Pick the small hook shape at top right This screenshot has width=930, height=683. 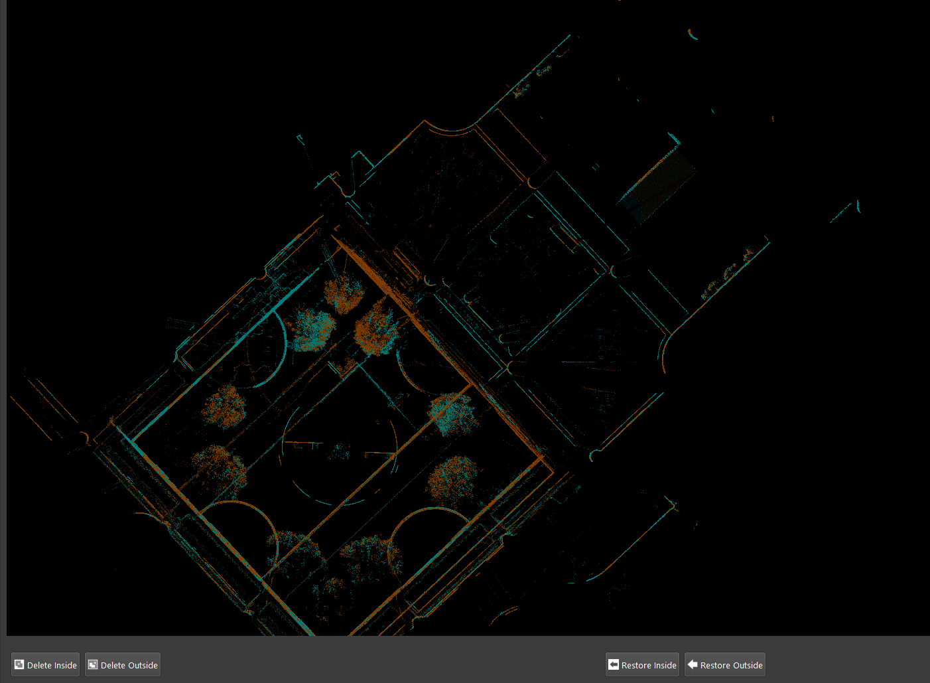(693, 35)
